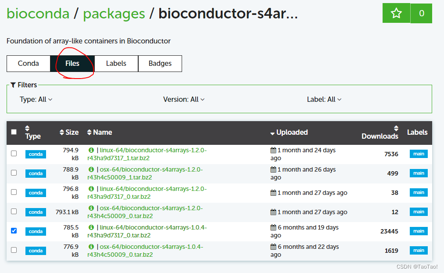The height and width of the screenshot is (273, 444).
Task: Check the 788.9 kB osx-64 file row
Action: [14, 173]
